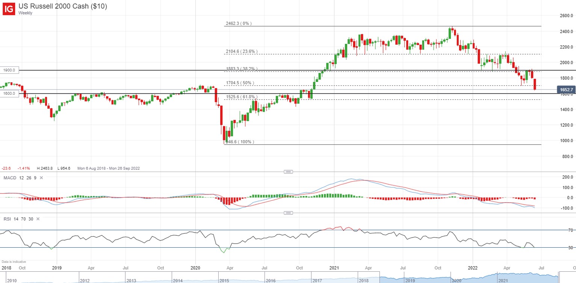Grab the resize handle above the MACD panel

[x=288, y=172]
